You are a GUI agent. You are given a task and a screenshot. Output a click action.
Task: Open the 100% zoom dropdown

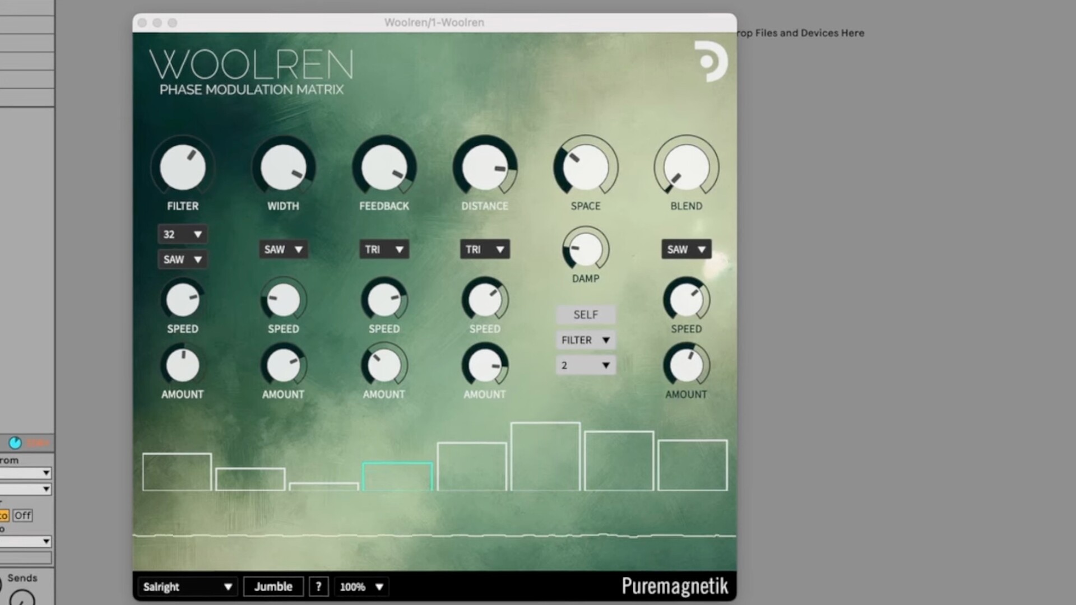361,587
